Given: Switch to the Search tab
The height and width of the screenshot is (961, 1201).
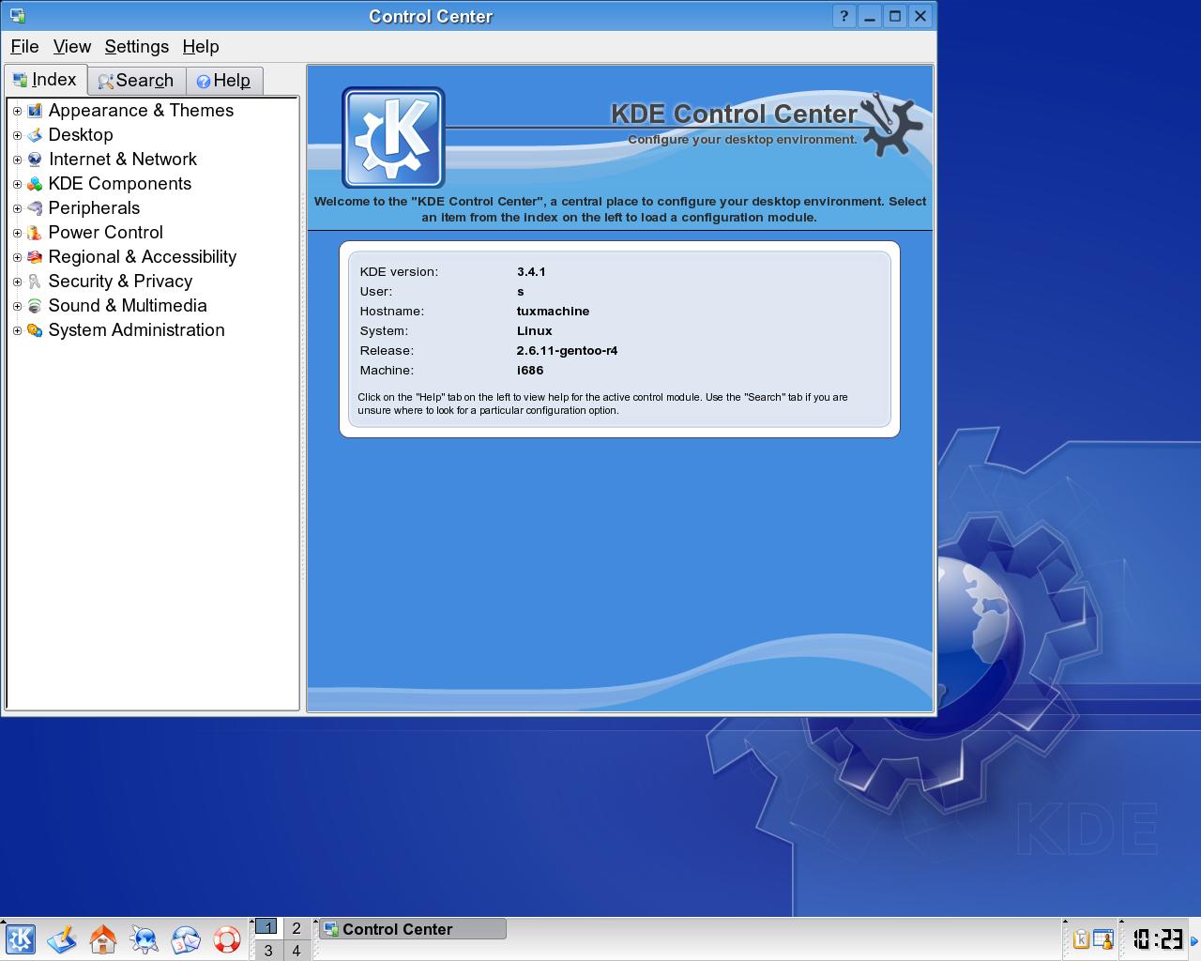Looking at the screenshot, I should [137, 81].
